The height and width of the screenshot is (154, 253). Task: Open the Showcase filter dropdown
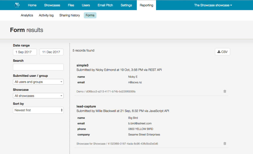coord(38,96)
